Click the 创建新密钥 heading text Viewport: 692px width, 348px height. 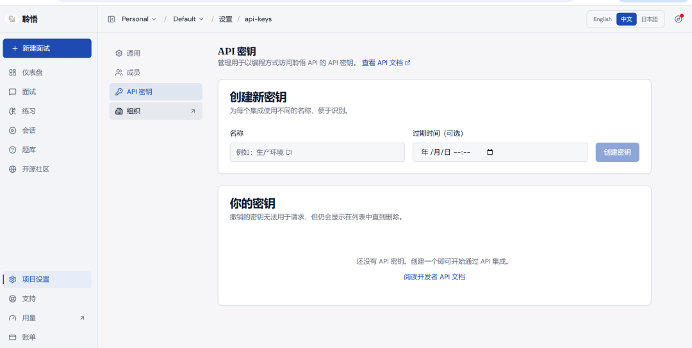click(x=258, y=97)
